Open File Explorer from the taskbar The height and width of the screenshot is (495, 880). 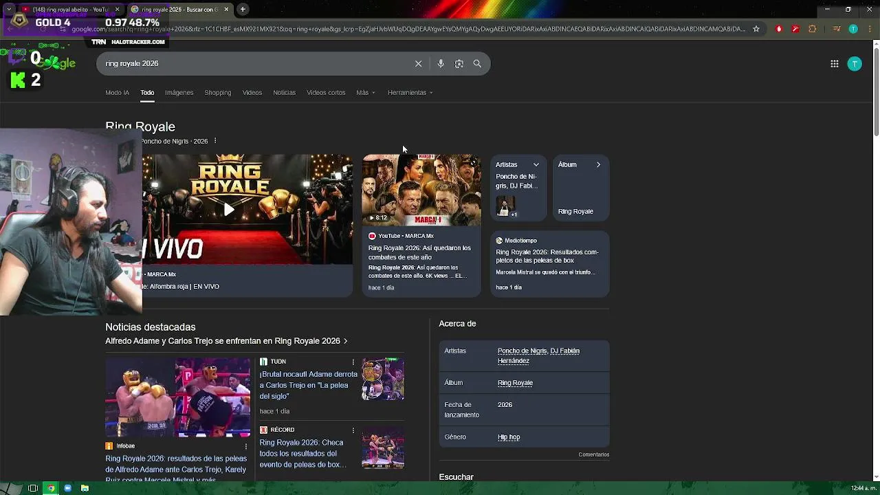(85, 488)
